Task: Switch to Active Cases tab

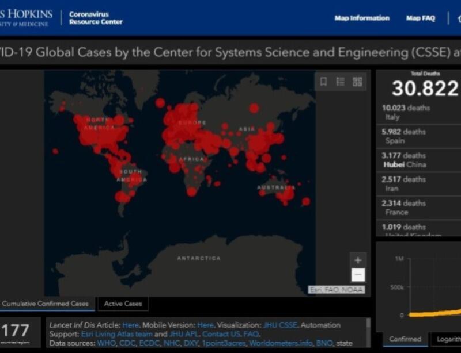Action: tap(123, 304)
